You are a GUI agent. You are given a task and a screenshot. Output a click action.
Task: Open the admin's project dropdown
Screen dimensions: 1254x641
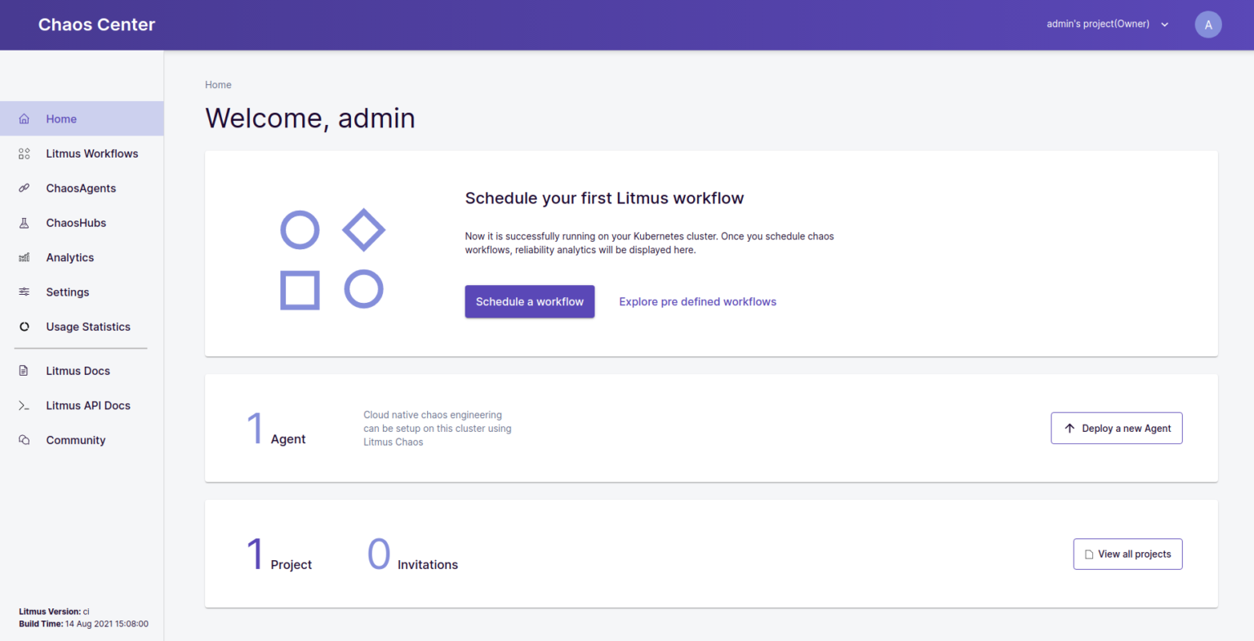coord(1106,24)
